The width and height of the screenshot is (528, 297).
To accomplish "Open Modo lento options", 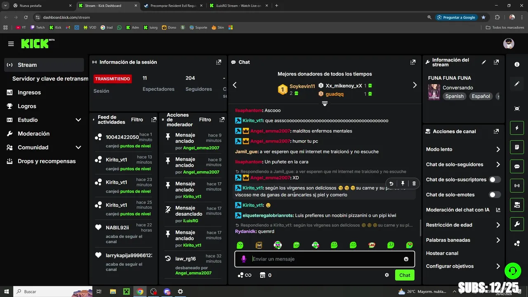I will (463, 149).
